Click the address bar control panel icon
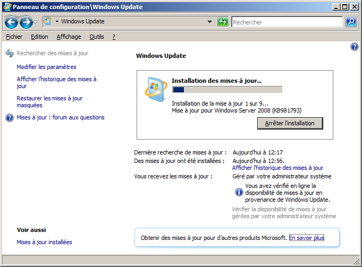362x267 pixels. [x=47, y=22]
